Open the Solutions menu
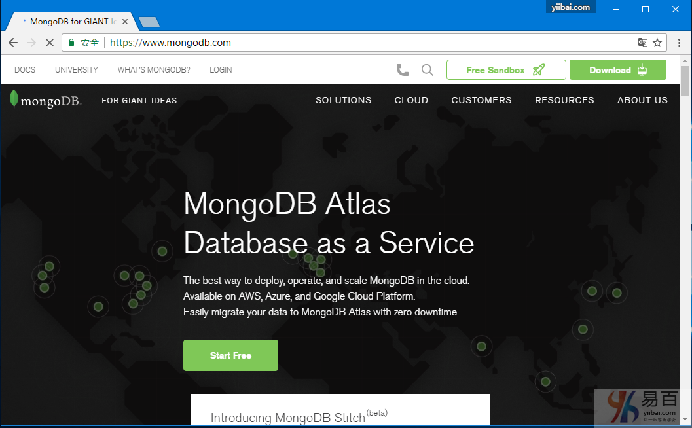Screen dimensions: 692x428 343,100
